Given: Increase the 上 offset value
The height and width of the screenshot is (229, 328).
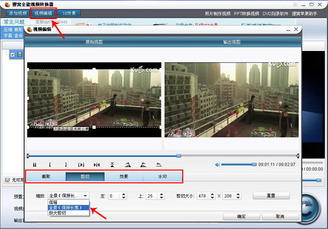Looking at the screenshot, I should coord(161,194).
